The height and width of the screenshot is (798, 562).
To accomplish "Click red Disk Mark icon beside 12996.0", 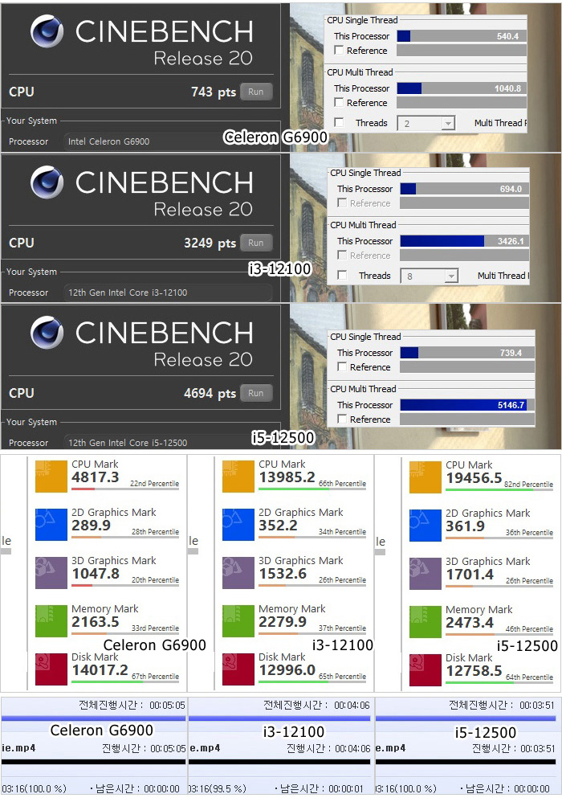I will pyautogui.click(x=238, y=669).
